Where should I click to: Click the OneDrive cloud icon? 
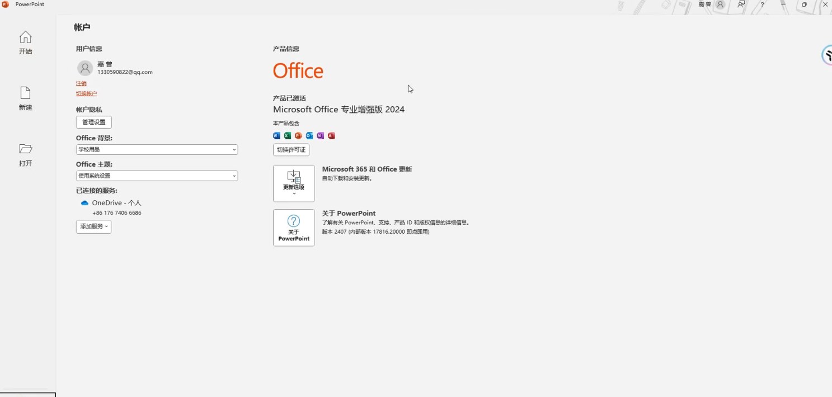pos(84,203)
